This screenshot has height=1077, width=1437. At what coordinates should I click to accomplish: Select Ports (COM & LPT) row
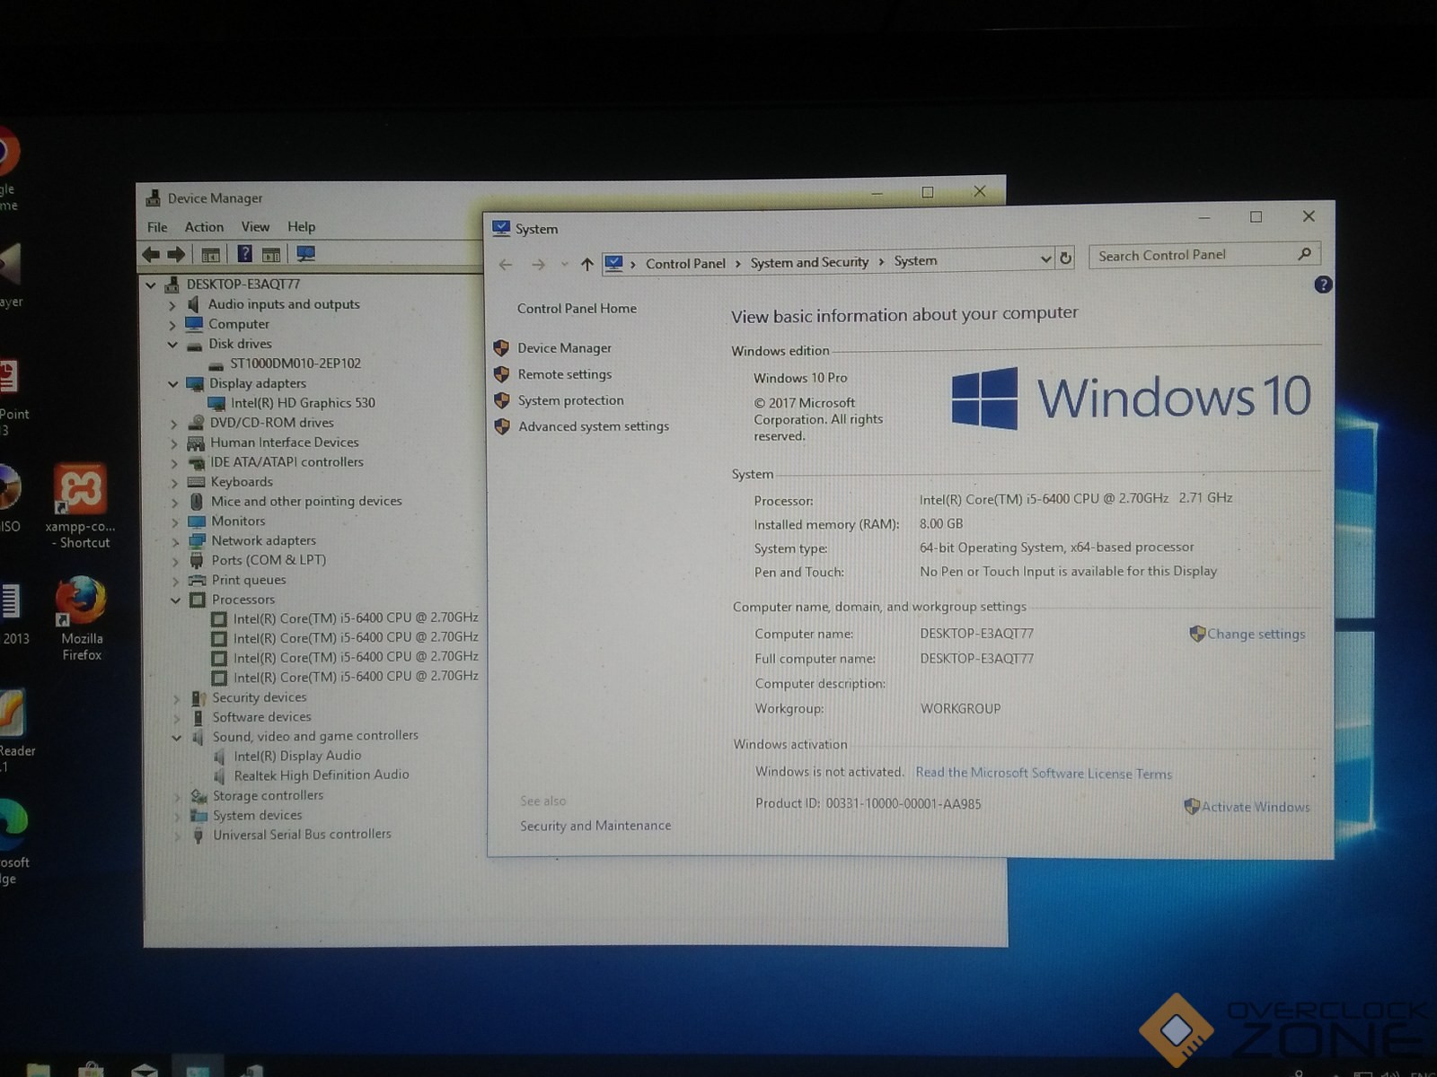269,560
